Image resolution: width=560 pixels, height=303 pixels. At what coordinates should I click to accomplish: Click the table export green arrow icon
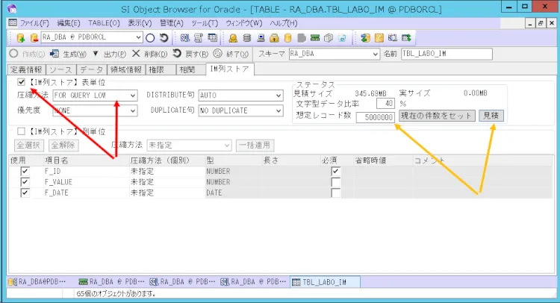point(406,38)
